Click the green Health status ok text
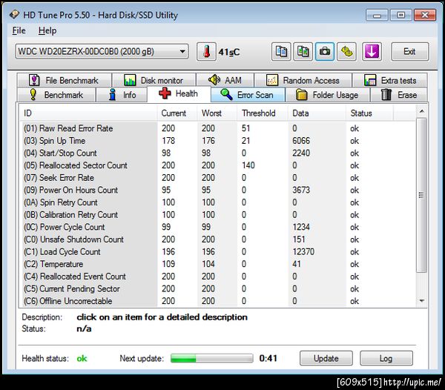 coord(82,359)
